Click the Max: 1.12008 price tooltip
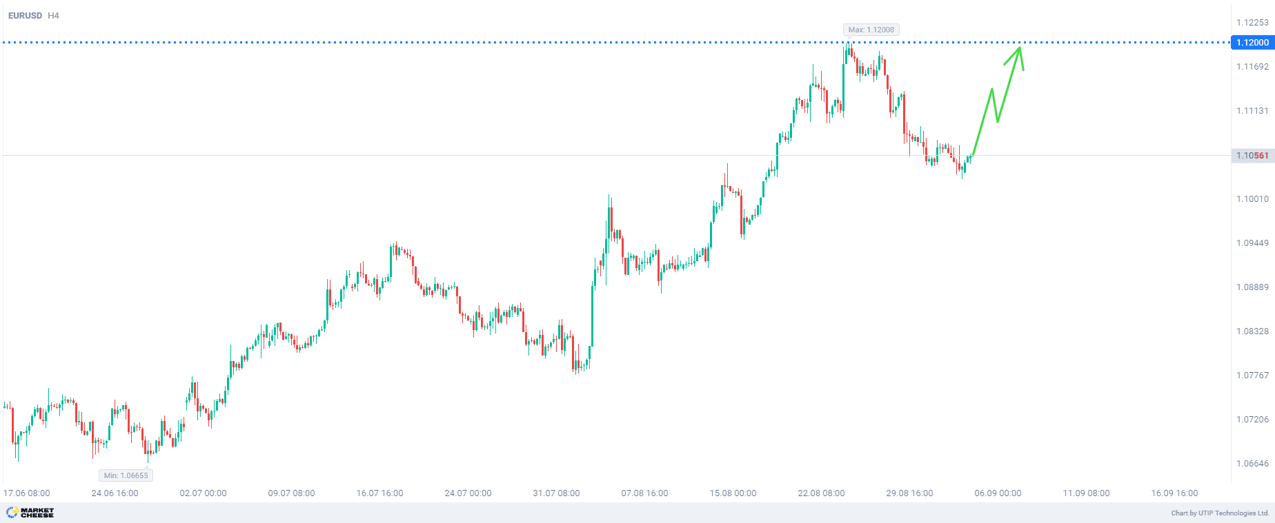 (x=871, y=30)
